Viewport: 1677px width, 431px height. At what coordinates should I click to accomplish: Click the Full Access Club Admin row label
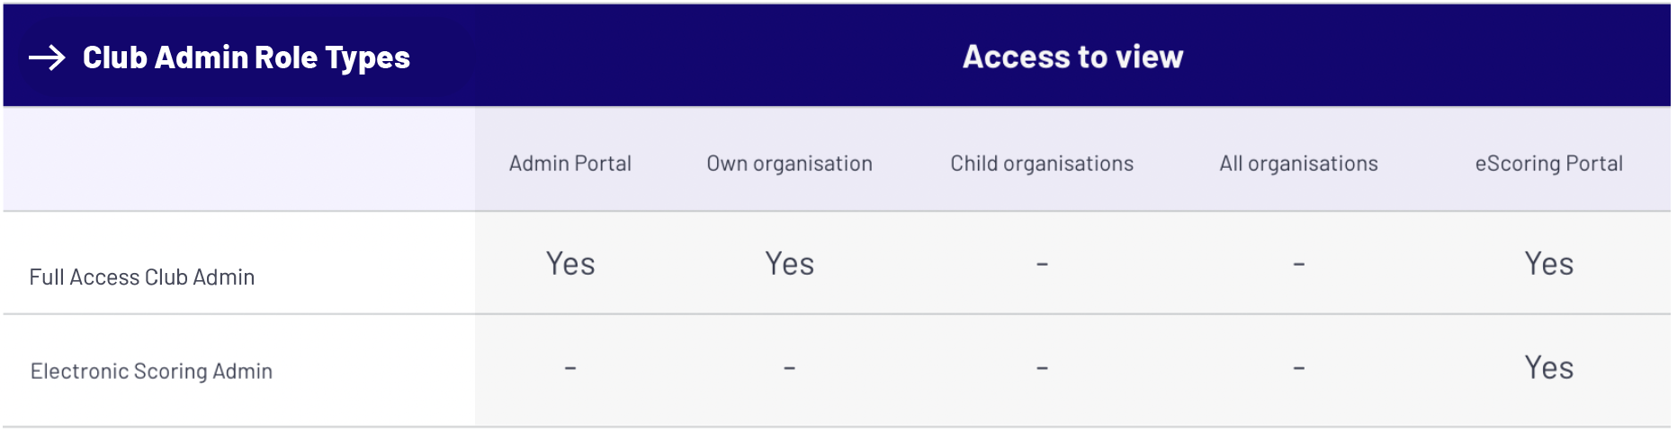142,277
